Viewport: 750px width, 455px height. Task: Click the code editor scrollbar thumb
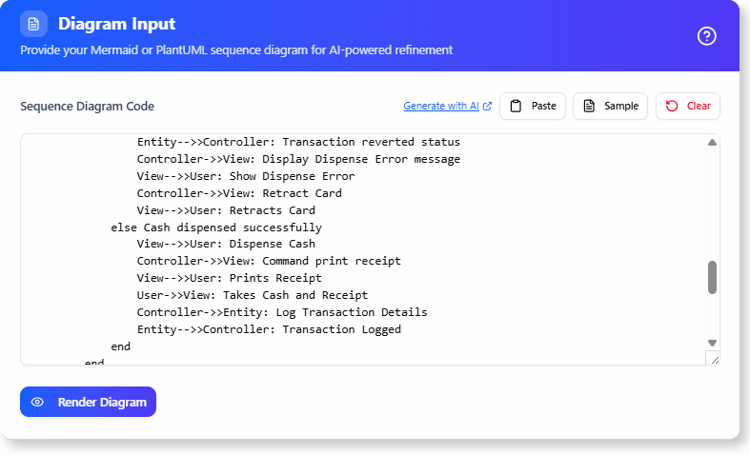click(712, 278)
